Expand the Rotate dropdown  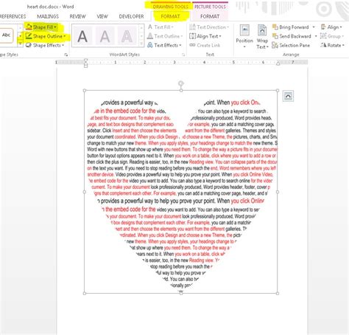(343, 45)
